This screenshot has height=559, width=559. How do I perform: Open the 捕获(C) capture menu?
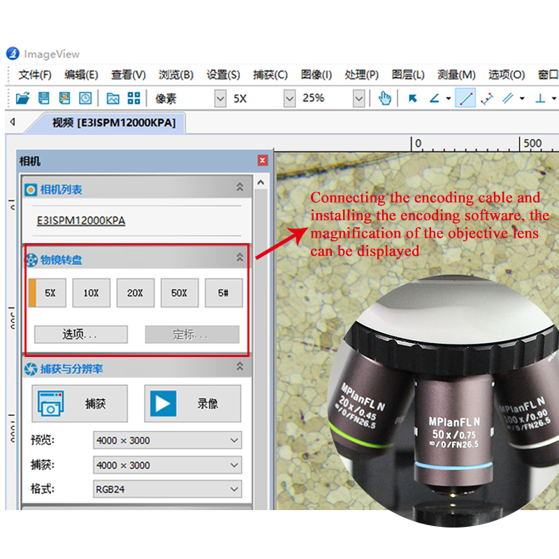click(270, 75)
